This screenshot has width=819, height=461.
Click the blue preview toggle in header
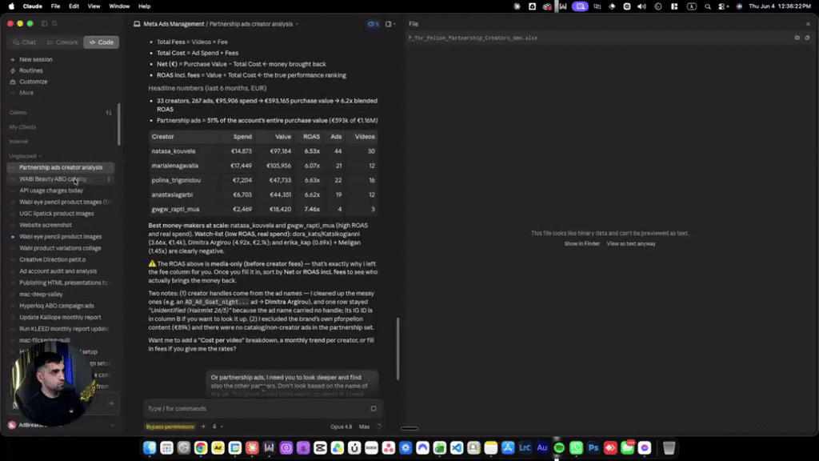(x=373, y=24)
